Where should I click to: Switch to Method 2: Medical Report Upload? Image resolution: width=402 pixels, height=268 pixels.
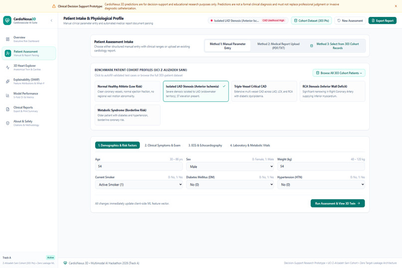pos(278,46)
